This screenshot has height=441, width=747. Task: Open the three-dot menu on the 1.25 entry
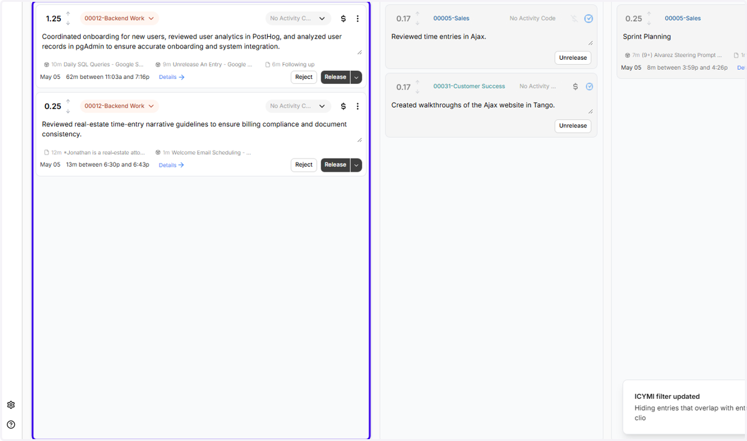pyautogui.click(x=357, y=19)
